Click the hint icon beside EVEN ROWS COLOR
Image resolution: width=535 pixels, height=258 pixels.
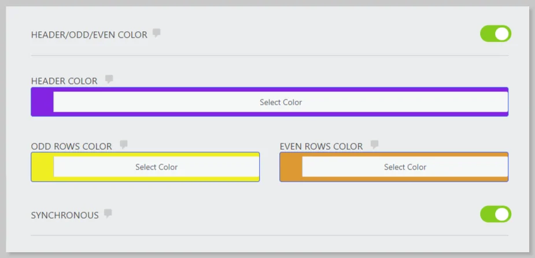pyautogui.click(x=374, y=145)
